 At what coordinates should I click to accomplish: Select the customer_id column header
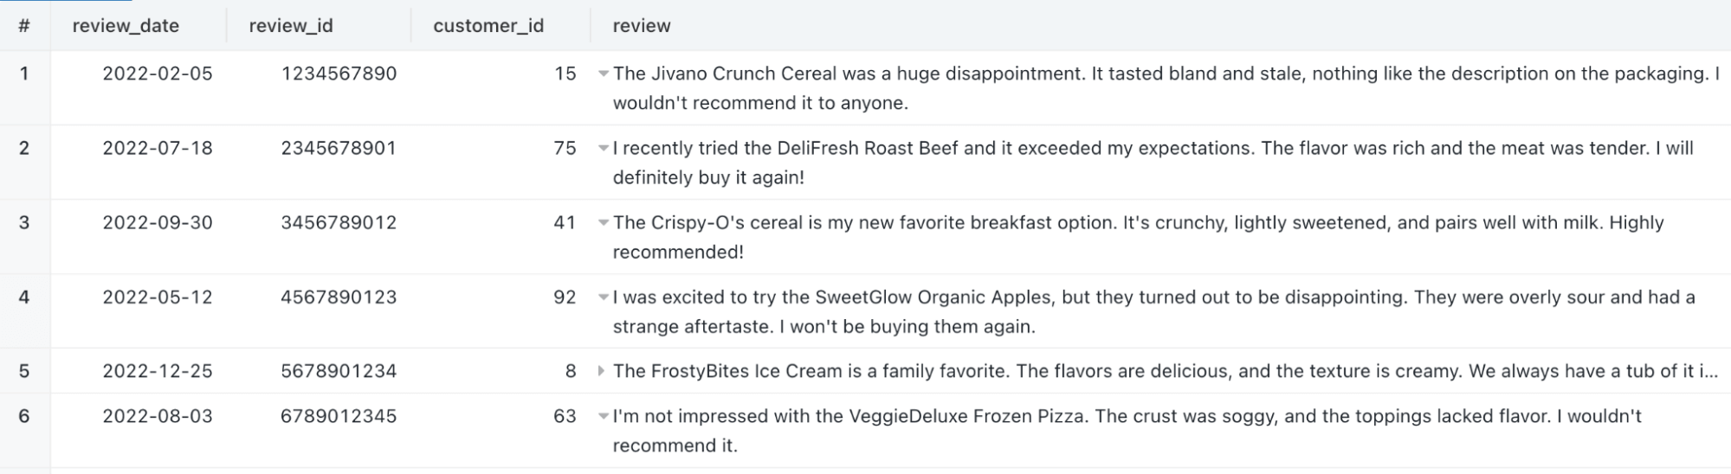pyautogui.click(x=488, y=26)
